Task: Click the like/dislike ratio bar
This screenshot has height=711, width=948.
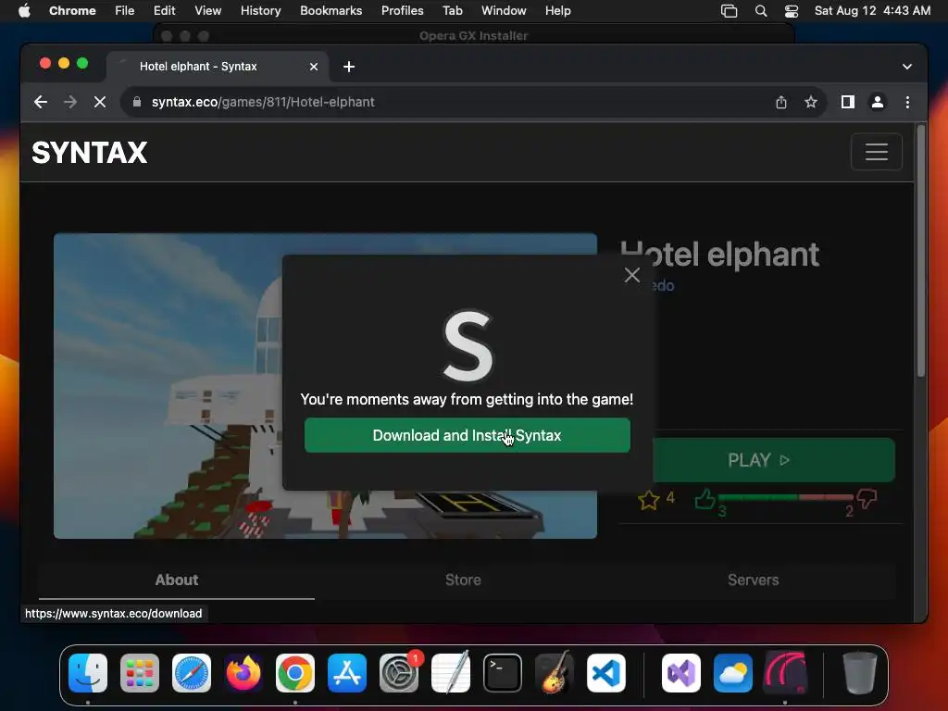Action: (x=785, y=497)
